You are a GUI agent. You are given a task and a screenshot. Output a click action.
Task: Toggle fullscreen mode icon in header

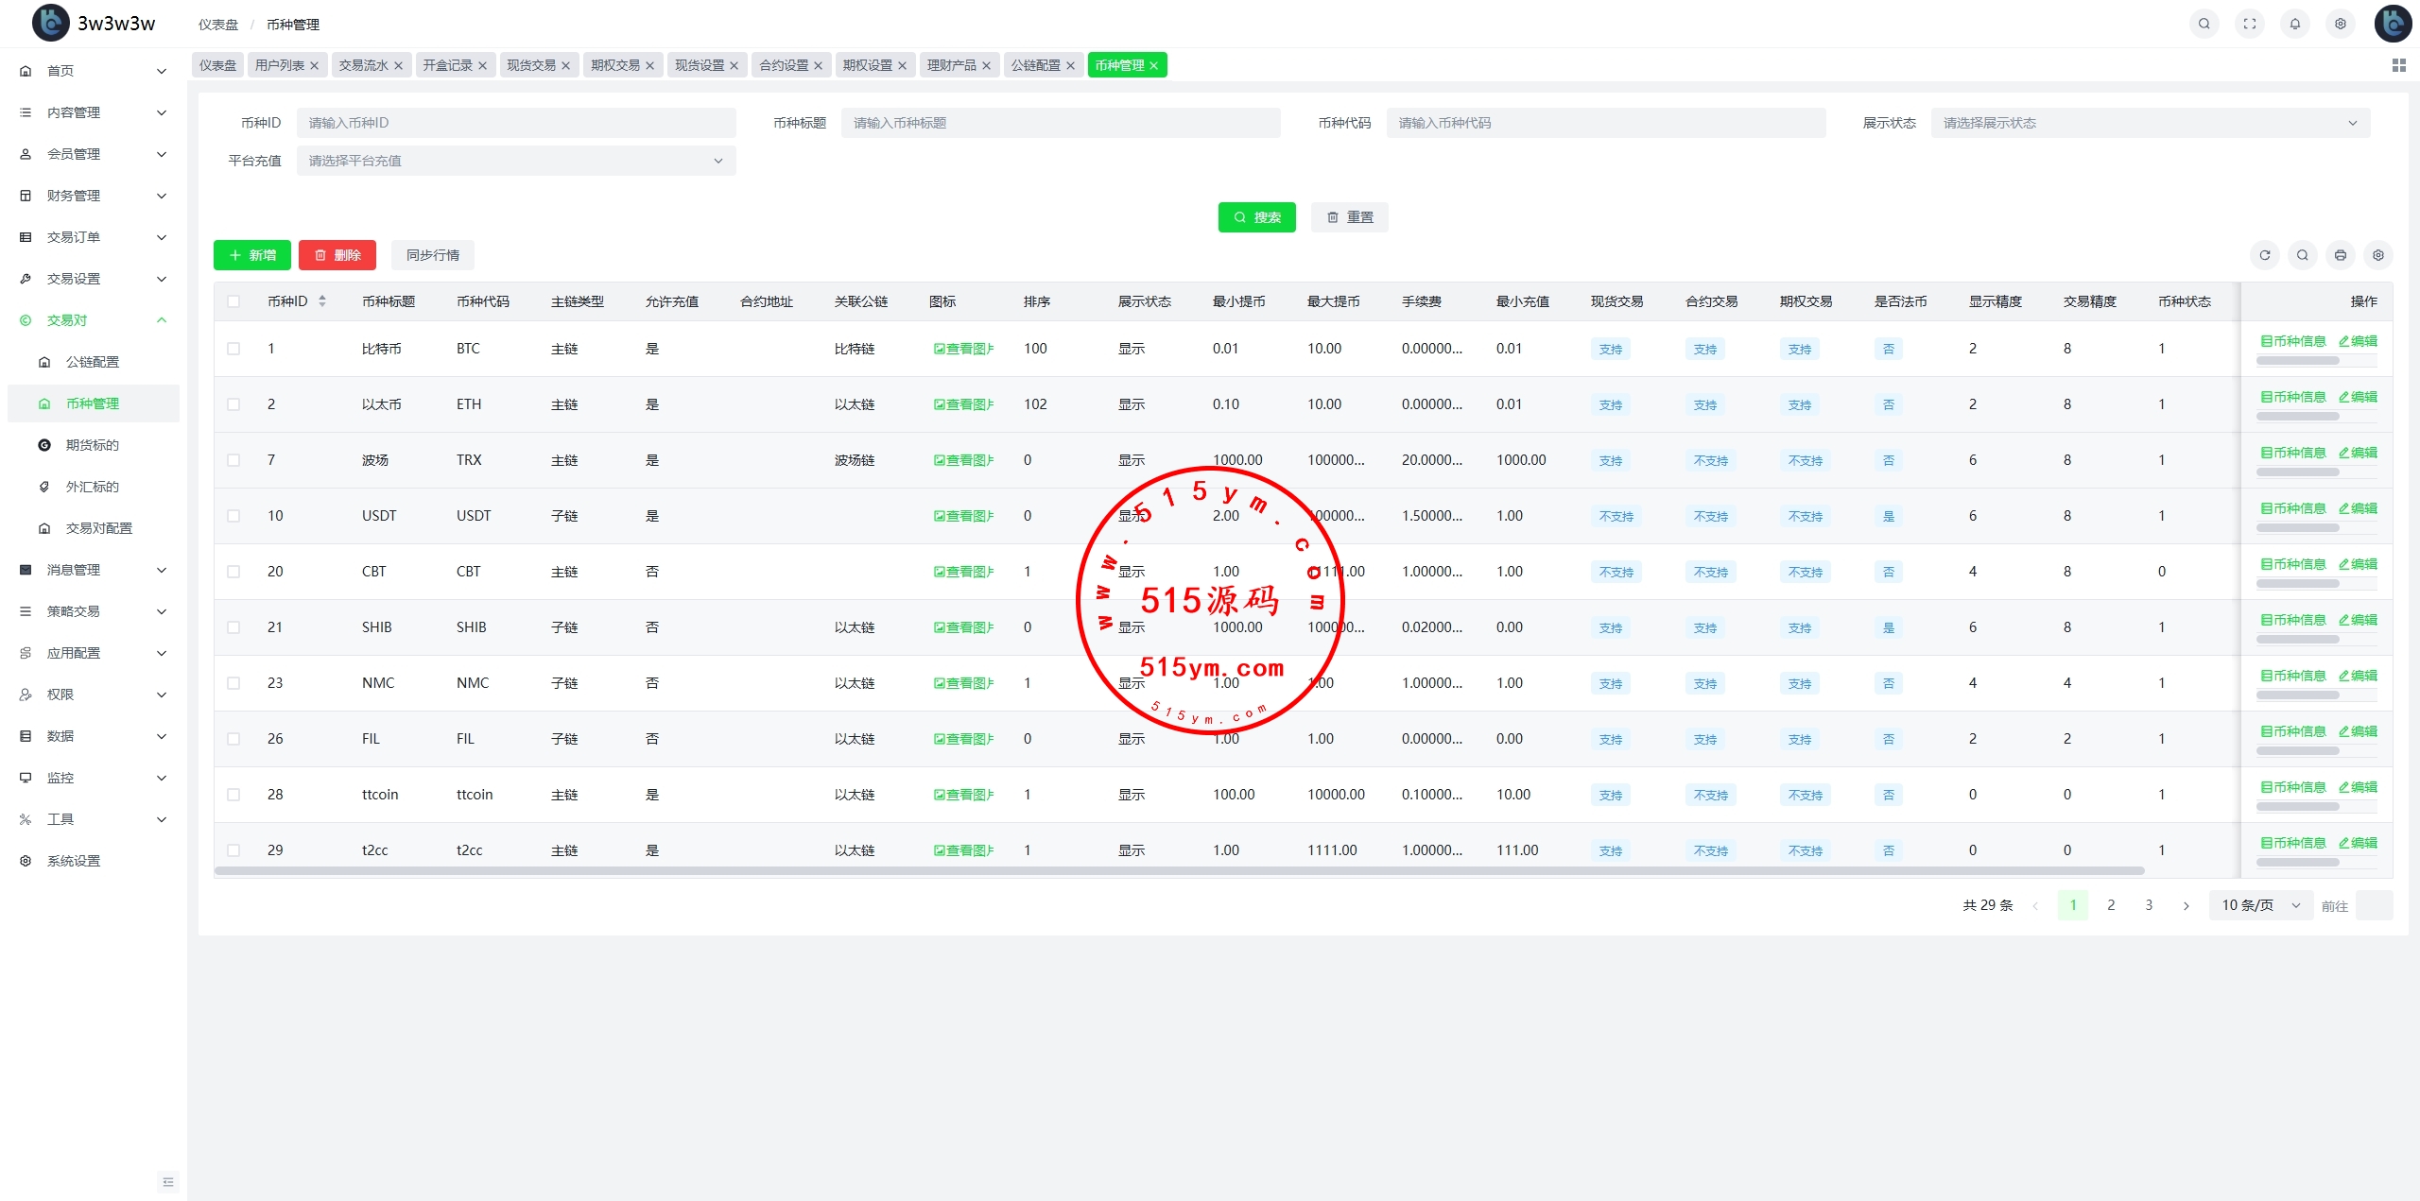[2249, 25]
